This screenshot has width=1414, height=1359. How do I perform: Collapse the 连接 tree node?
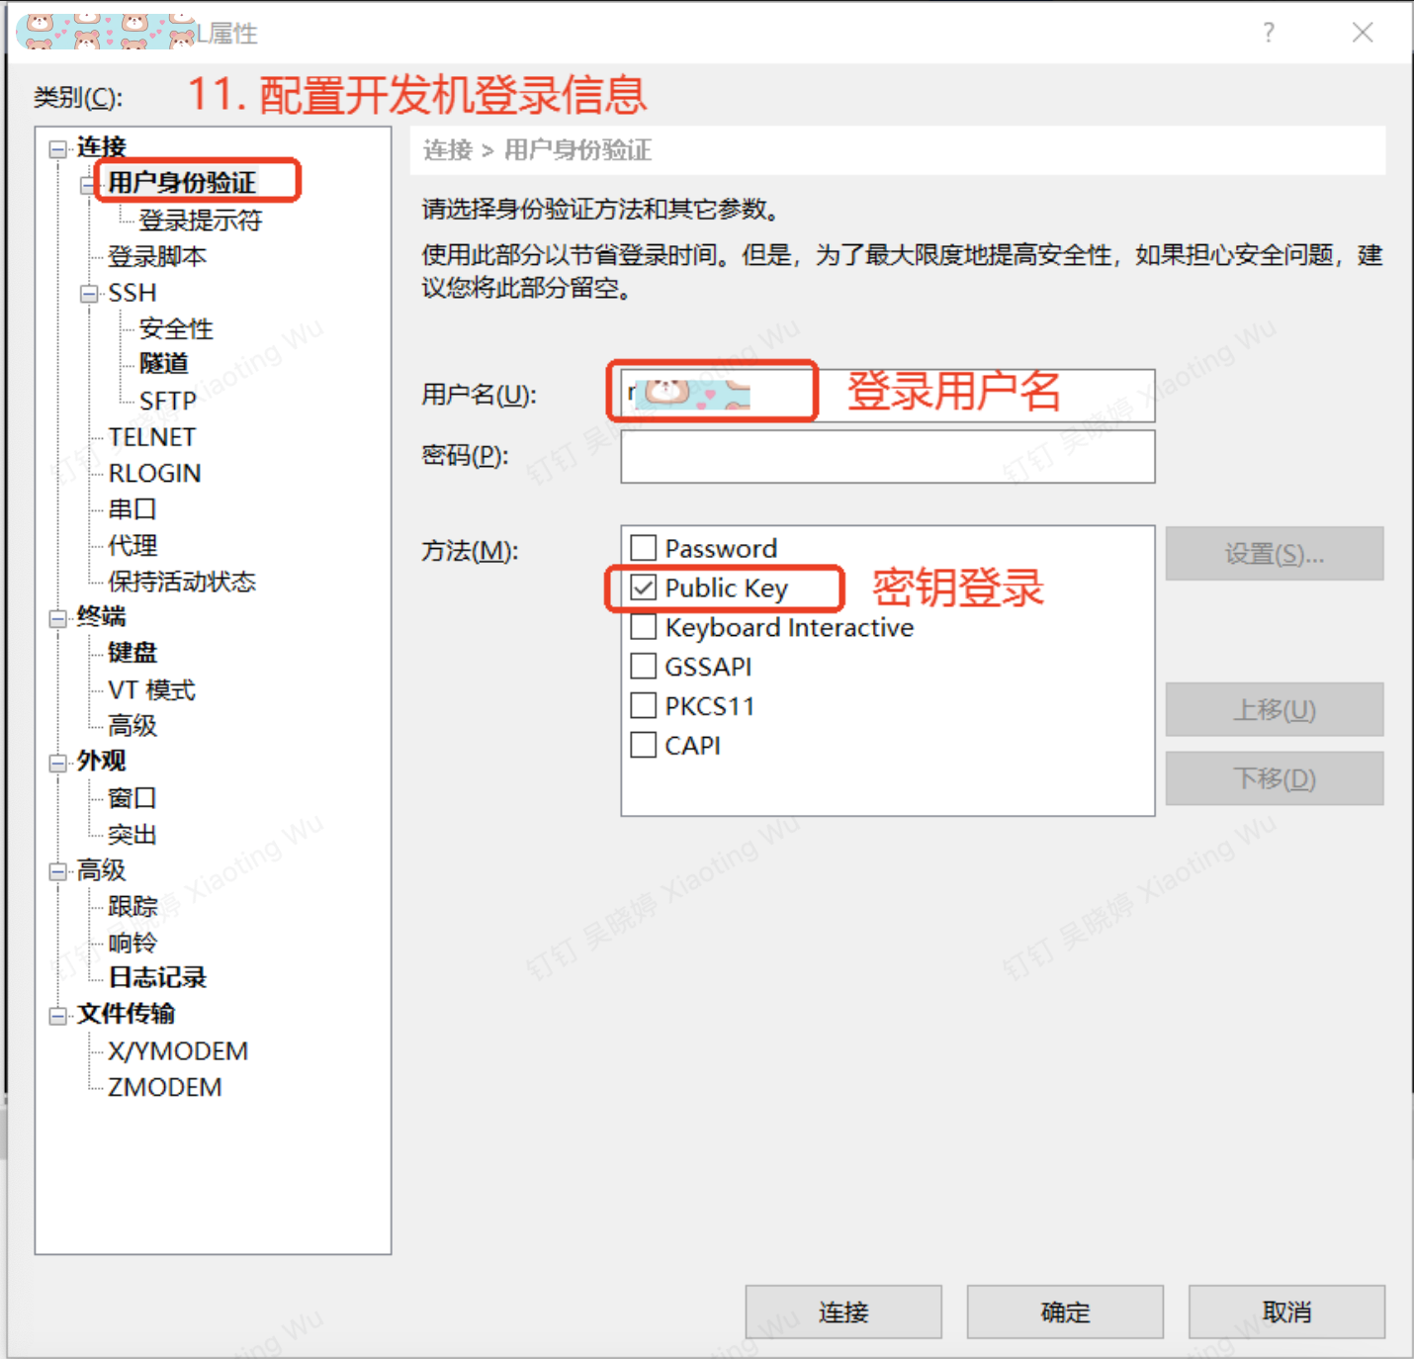pyautogui.click(x=58, y=149)
